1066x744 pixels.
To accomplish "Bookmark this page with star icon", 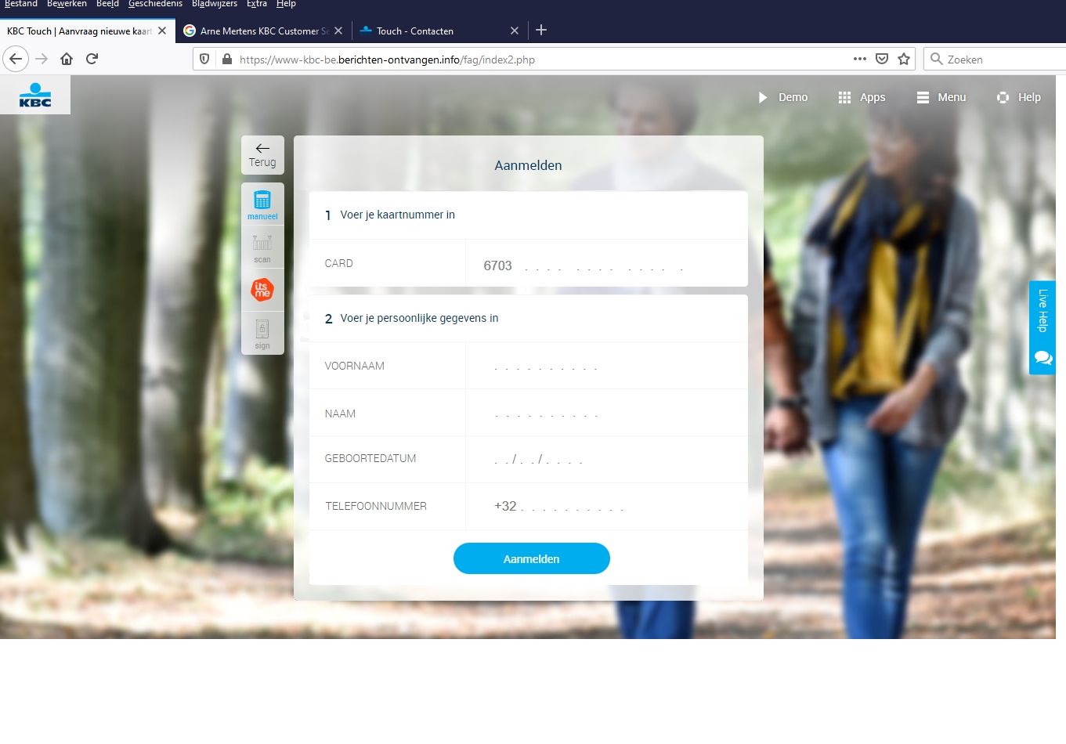I will [x=904, y=59].
